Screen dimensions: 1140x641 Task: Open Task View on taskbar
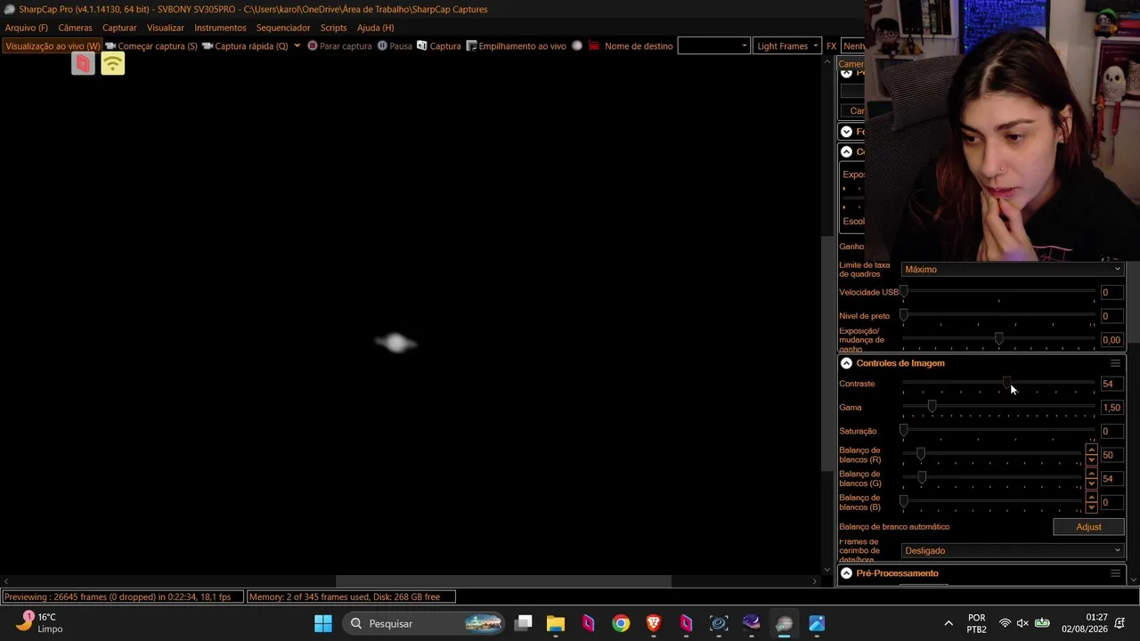click(x=524, y=623)
